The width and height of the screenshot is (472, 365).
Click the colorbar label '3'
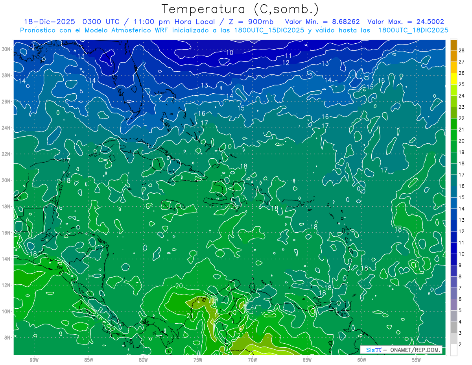(x=460, y=333)
